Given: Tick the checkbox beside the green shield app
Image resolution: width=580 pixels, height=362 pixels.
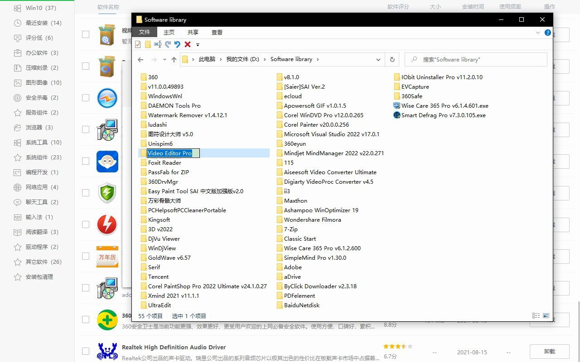Looking at the screenshot, I should tap(86, 193).
